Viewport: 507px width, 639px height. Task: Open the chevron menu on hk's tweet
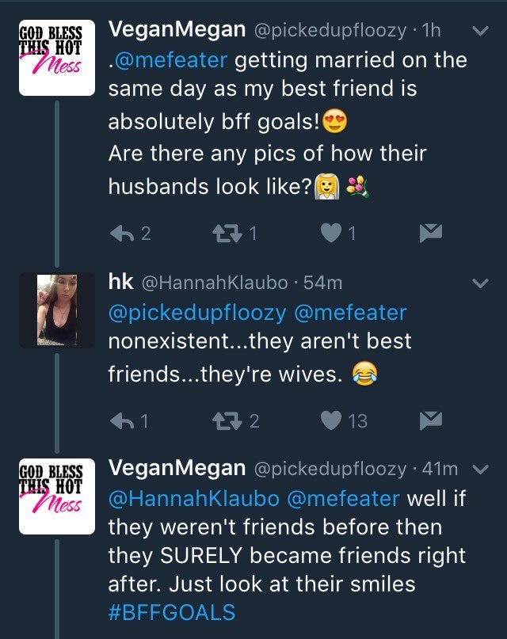click(478, 283)
